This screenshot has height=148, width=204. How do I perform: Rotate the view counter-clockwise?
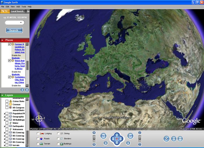tap(103, 136)
